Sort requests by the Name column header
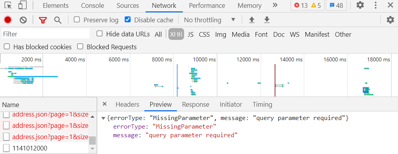398x154 pixels. (48, 105)
